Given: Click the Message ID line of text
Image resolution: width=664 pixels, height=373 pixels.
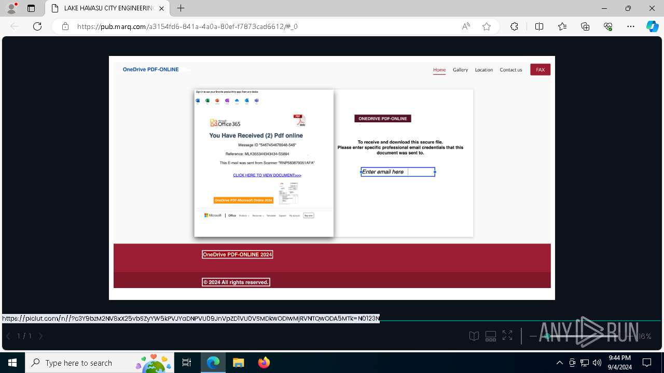Looking at the screenshot, I should coord(267,145).
